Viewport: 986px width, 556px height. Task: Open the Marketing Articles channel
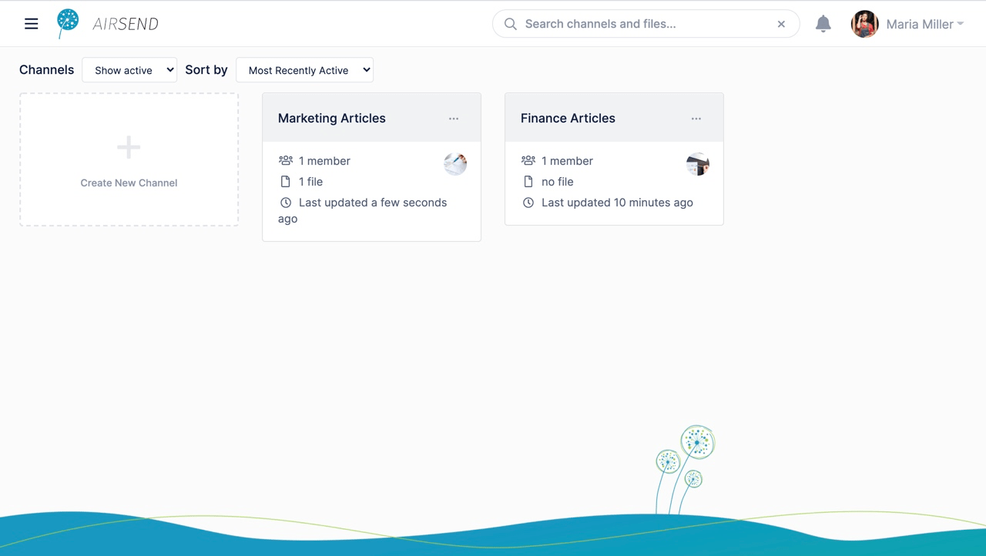coord(332,118)
